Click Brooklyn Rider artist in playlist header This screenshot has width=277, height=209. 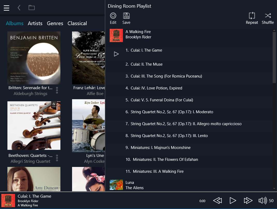138,37
